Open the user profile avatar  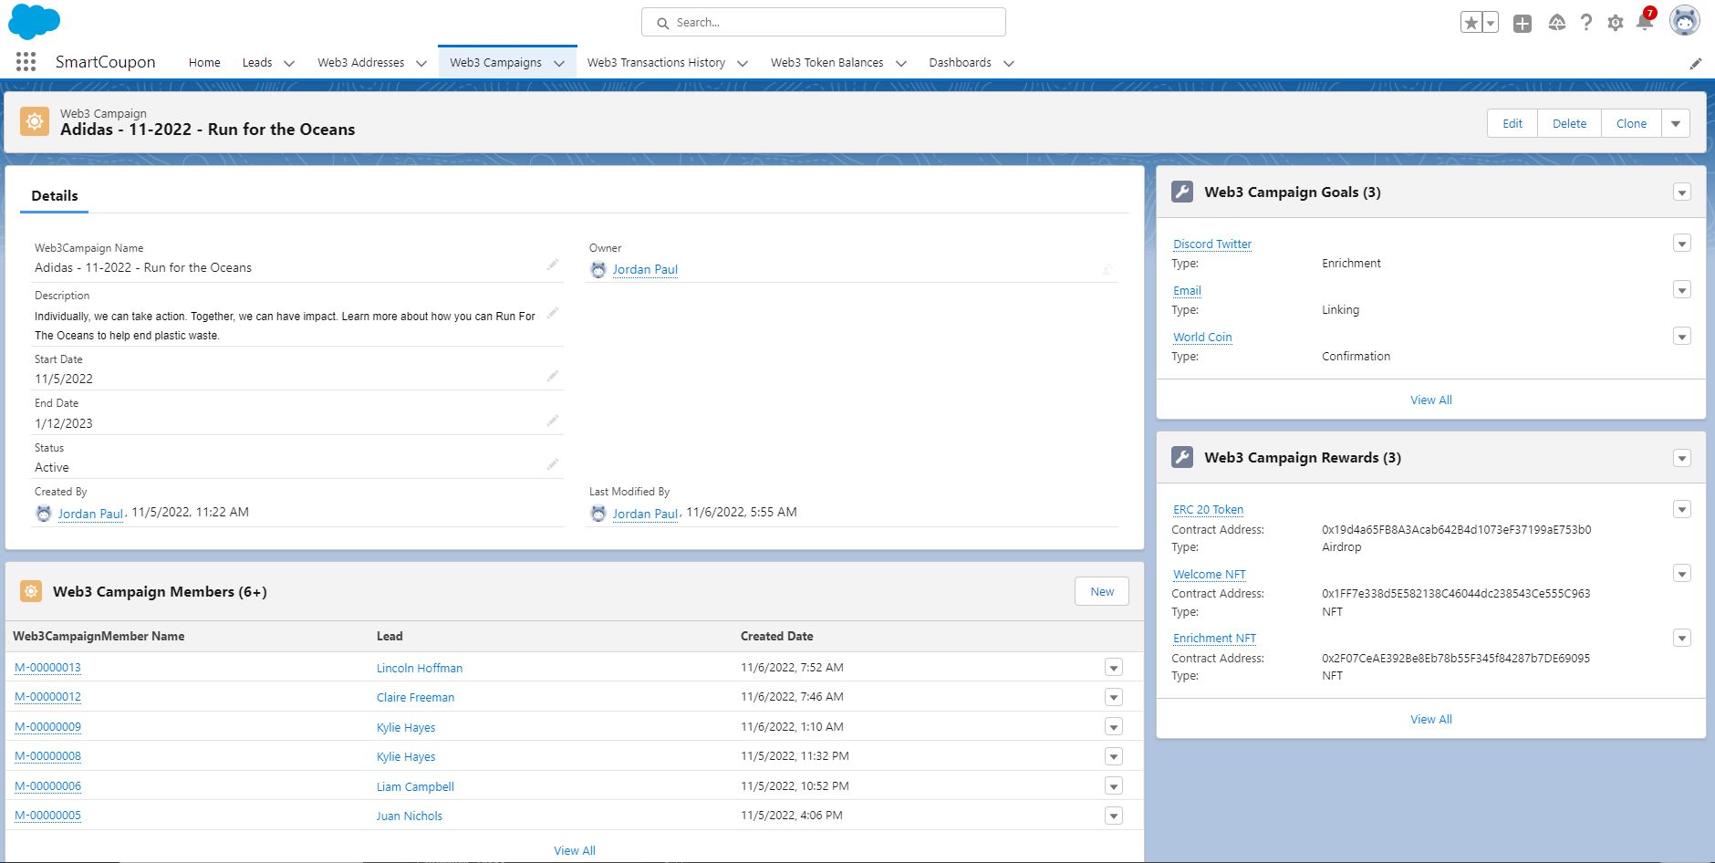coord(1685,21)
